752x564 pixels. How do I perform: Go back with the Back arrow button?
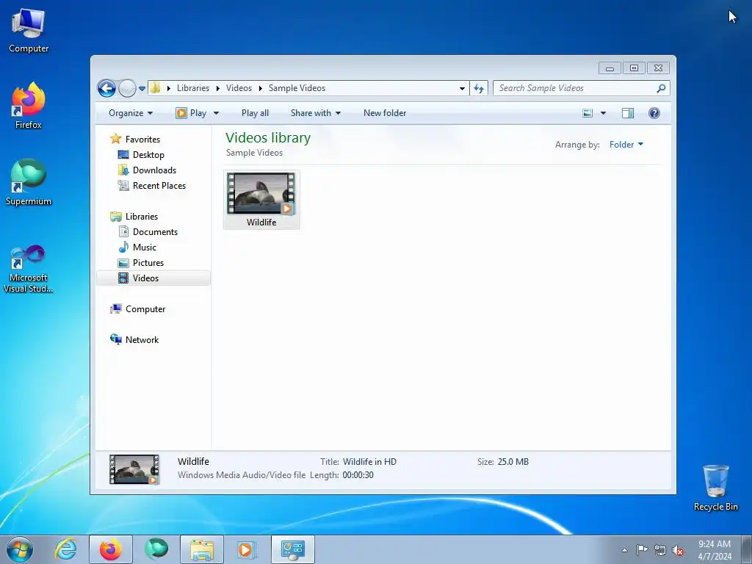[x=106, y=88]
